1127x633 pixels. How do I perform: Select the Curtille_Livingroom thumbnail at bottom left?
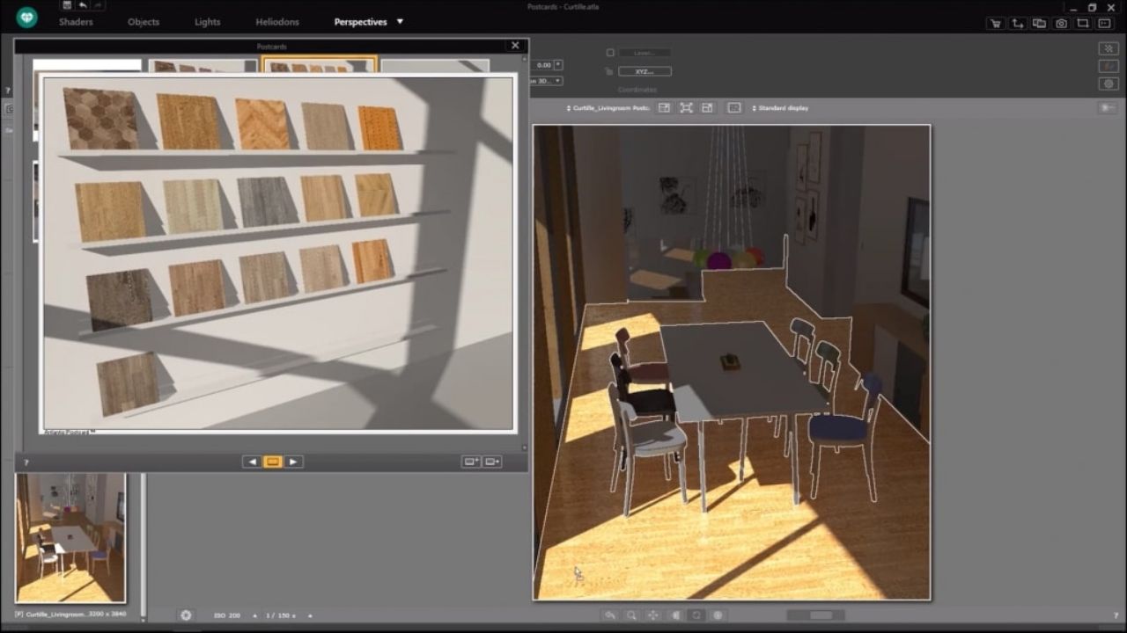(70, 536)
